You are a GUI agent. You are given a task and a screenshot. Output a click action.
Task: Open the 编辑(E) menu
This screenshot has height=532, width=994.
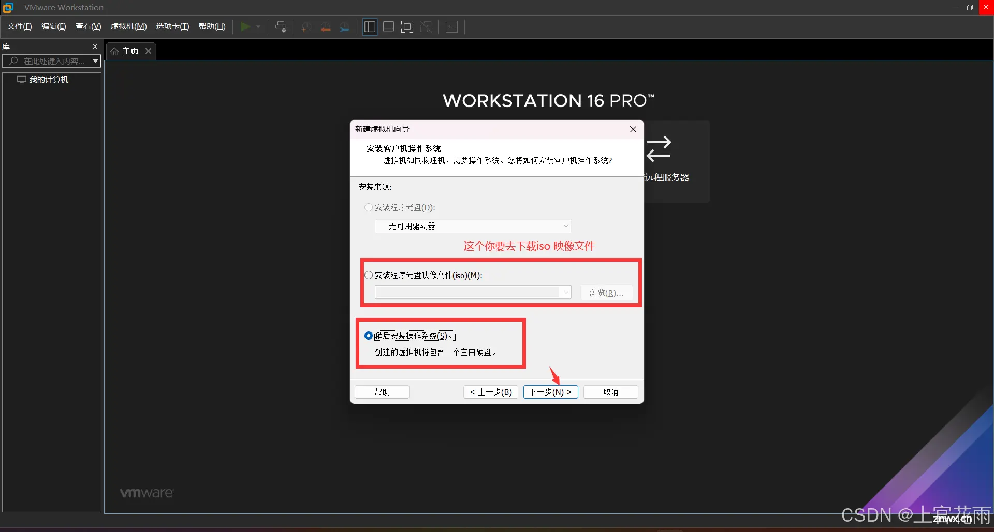click(54, 26)
